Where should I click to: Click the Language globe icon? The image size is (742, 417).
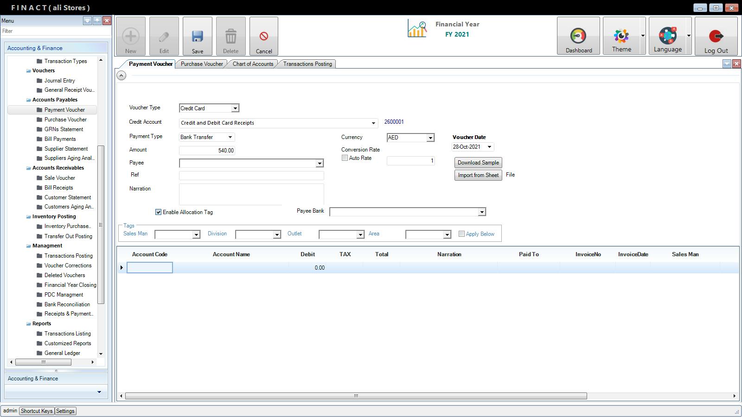click(x=667, y=36)
